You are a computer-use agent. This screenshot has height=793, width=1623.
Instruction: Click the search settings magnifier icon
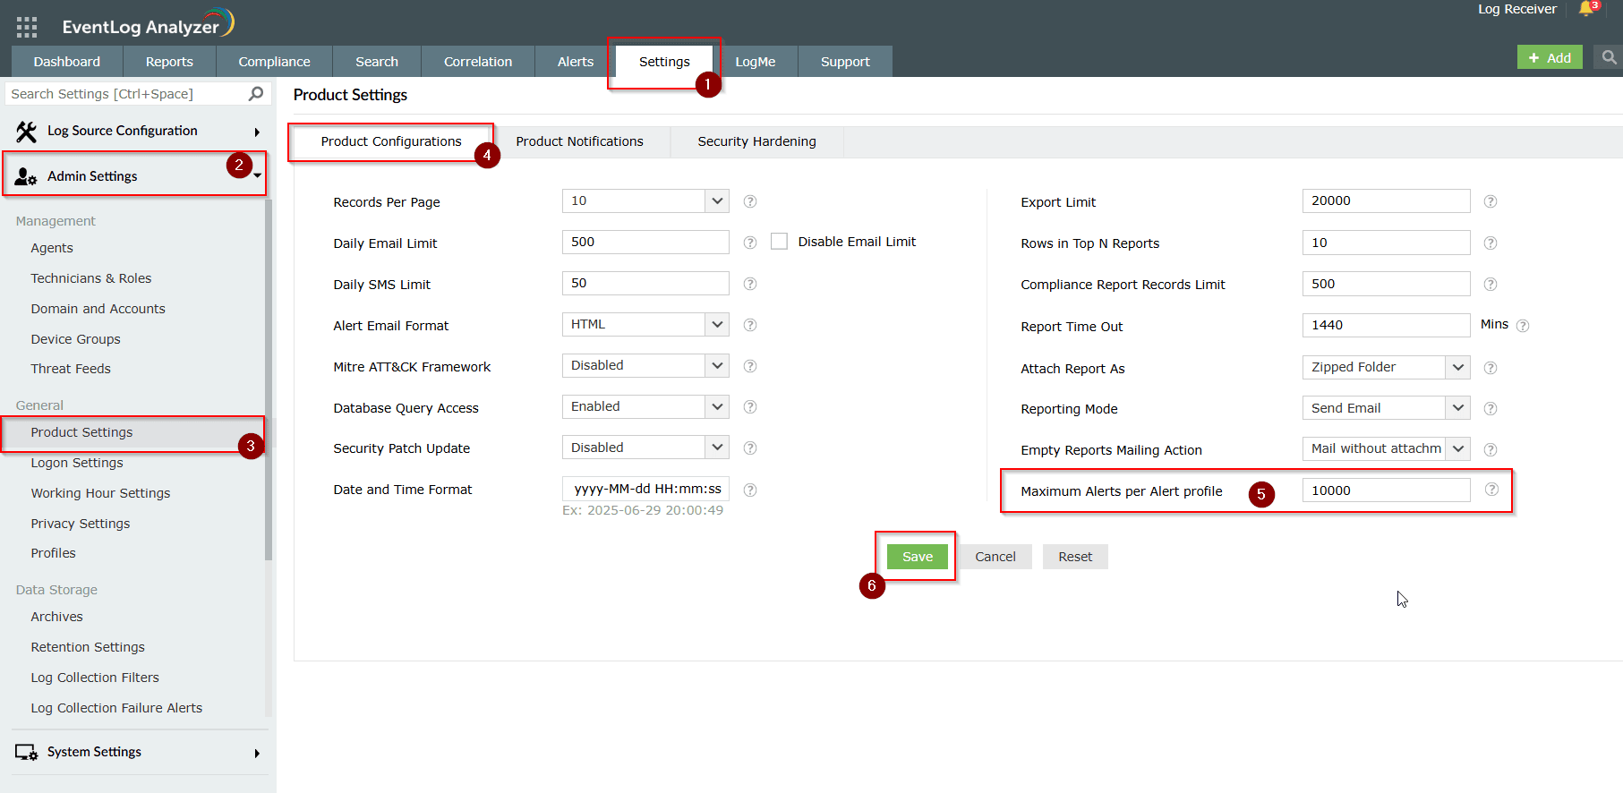[256, 94]
